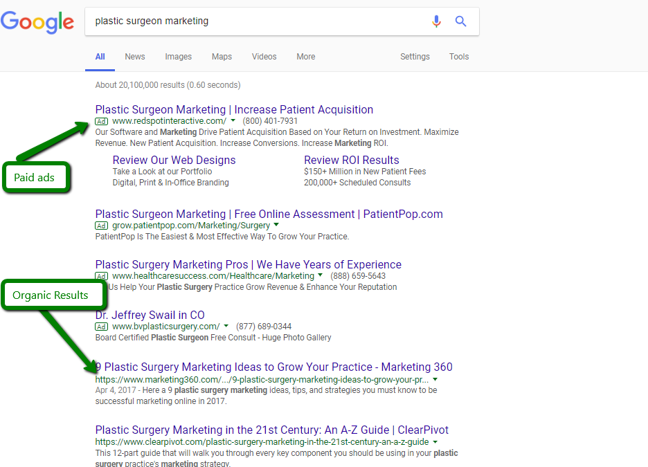Viewport: 648px width, 467px height.
Task: Click the www.healthcaresuccess.com/Healthcare/Marketing URL
Action: pos(213,276)
